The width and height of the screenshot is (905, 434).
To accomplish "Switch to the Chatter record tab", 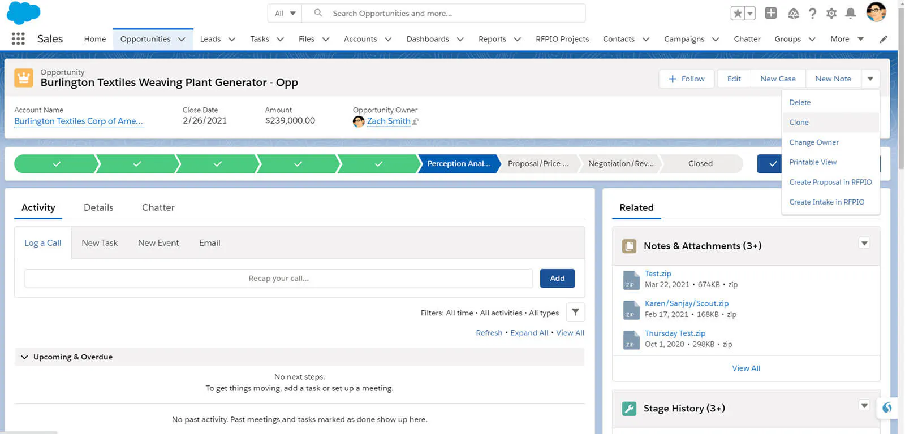I will (x=158, y=207).
